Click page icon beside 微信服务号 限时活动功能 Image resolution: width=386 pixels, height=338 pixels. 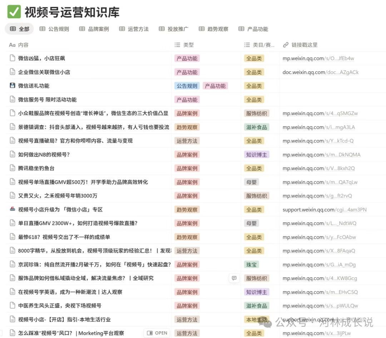[x=12, y=99]
